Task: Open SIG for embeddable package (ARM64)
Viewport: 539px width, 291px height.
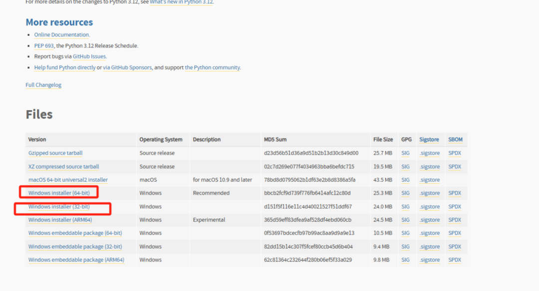Action: coord(405,260)
